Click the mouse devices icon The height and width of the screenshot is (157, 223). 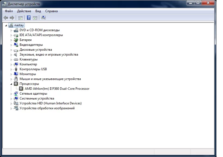[16, 79]
